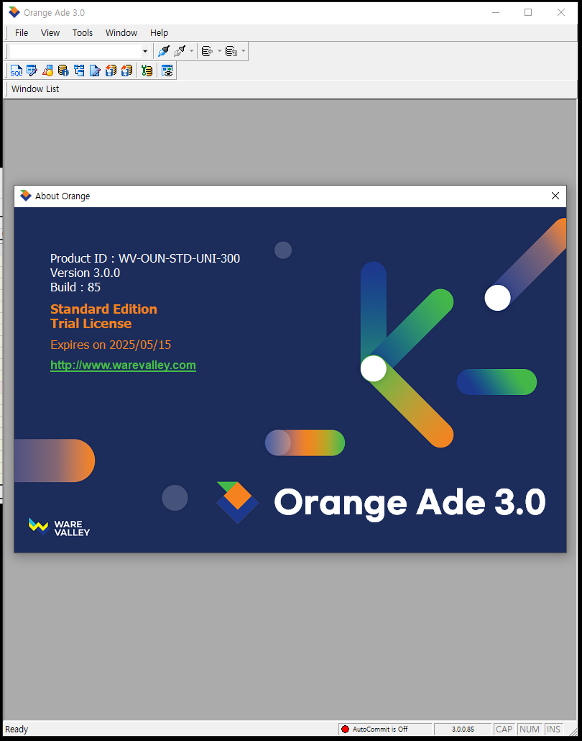Viewport: 582px width, 741px height.
Task: Click the connect plug icon
Action: pyautogui.click(x=164, y=51)
